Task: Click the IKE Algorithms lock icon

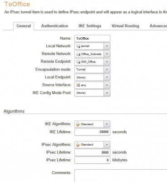Action: click(78, 124)
